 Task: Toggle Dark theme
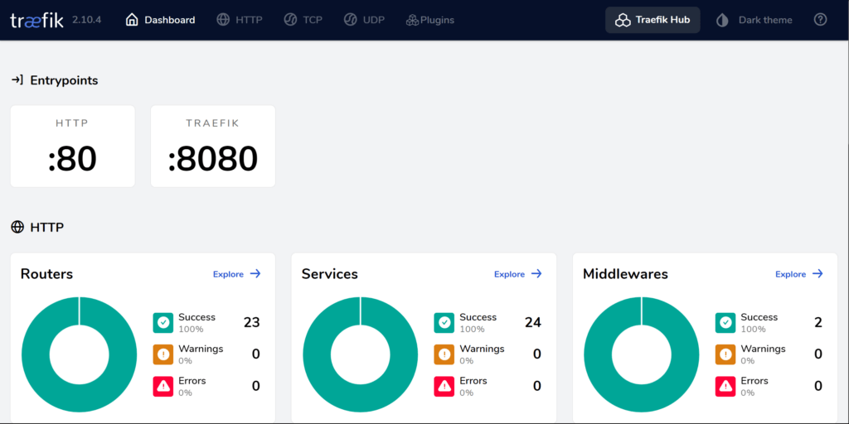coord(754,20)
